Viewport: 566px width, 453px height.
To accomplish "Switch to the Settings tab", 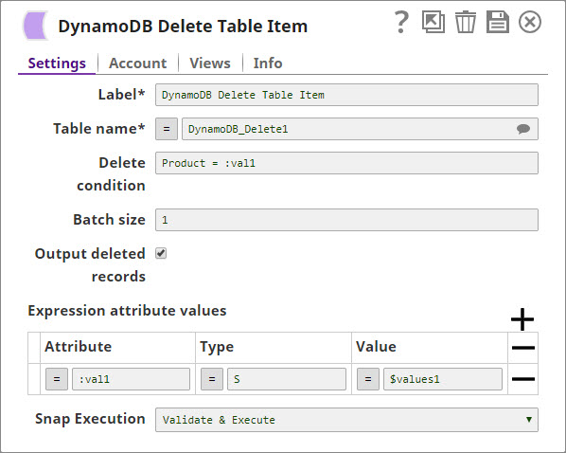I will (x=57, y=63).
